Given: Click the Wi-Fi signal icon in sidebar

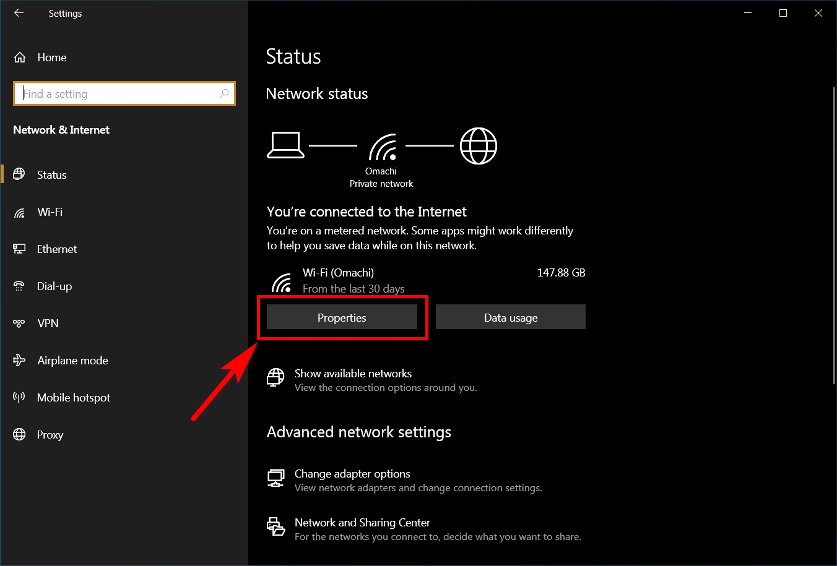Looking at the screenshot, I should pyautogui.click(x=19, y=212).
